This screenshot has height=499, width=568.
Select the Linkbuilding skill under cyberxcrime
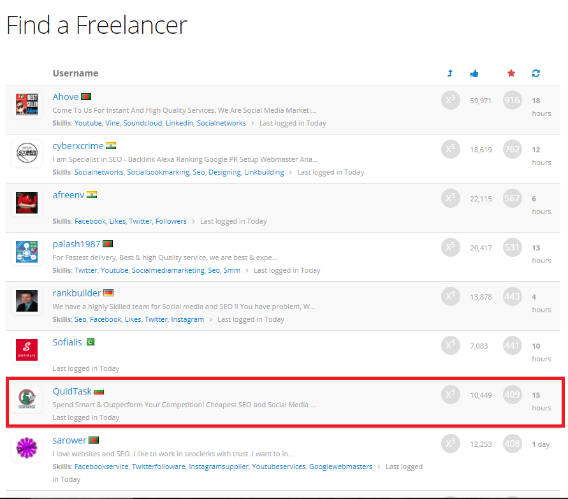click(x=265, y=172)
